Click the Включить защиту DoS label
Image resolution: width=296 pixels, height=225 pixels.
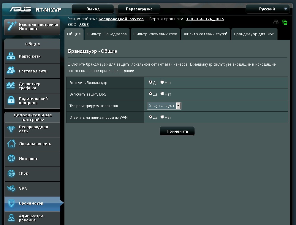88,94
